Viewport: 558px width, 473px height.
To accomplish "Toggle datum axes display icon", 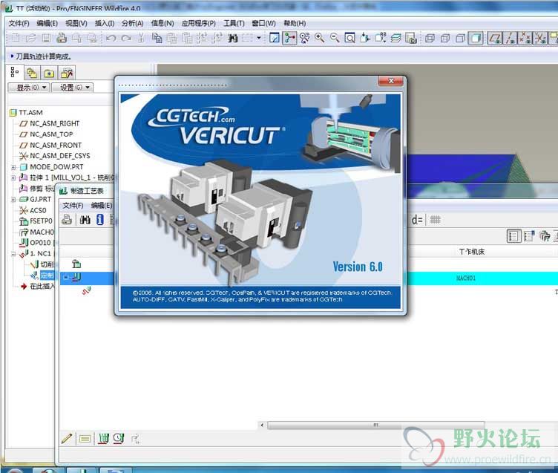I will [x=510, y=38].
